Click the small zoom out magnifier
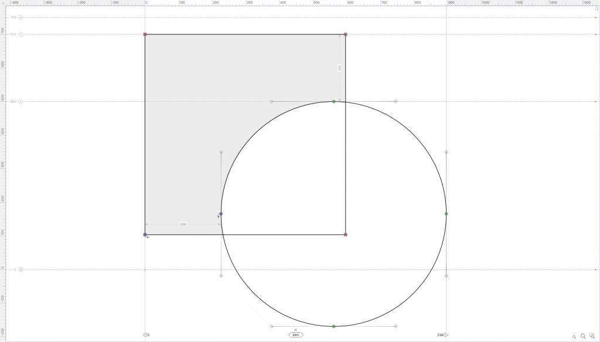The width and height of the screenshot is (600, 342). point(574,337)
